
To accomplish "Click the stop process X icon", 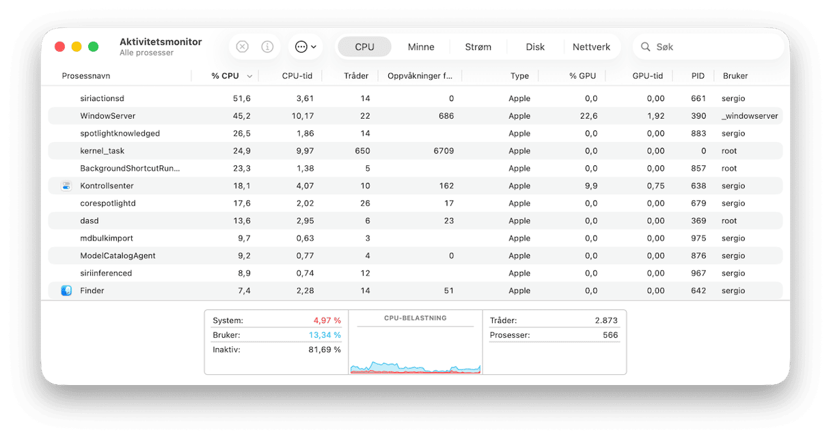I will (x=242, y=47).
